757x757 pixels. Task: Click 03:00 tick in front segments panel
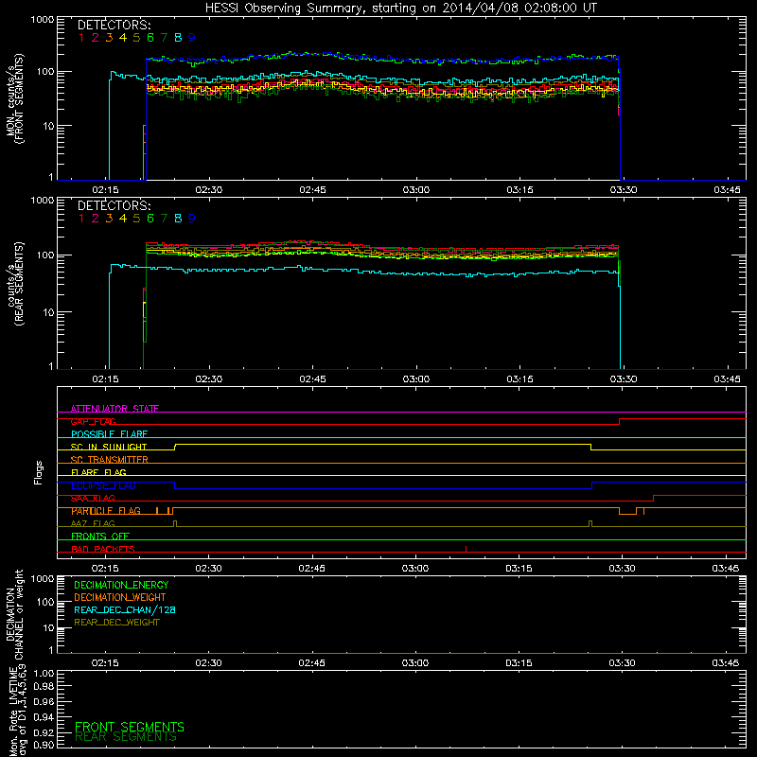coord(416,190)
